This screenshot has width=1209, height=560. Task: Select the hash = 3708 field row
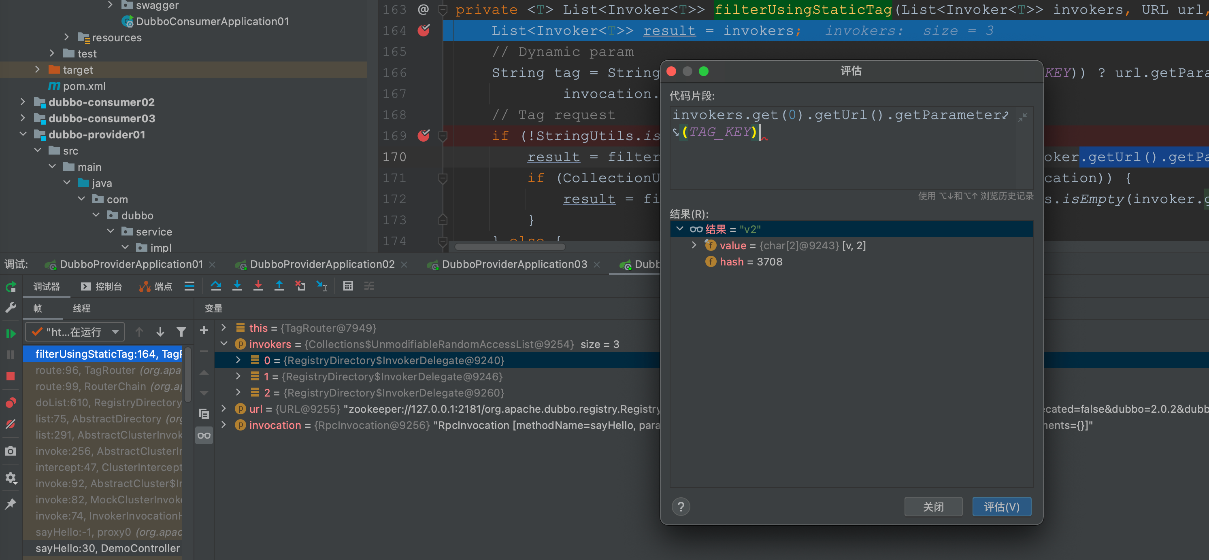click(851, 262)
